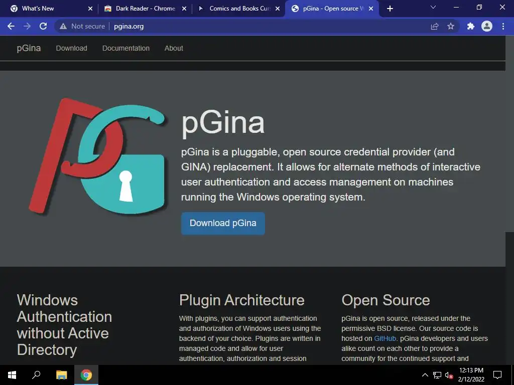The width and height of the screenshot is (514, 385).
Task: Open taskbar search magnifier
Action: point(36,375)
